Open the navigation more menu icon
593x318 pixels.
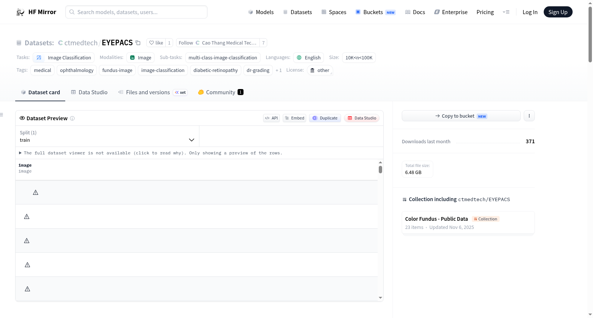[506, 12]
